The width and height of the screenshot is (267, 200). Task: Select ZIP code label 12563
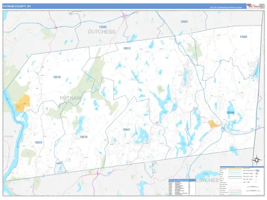[x=243, y=37]
